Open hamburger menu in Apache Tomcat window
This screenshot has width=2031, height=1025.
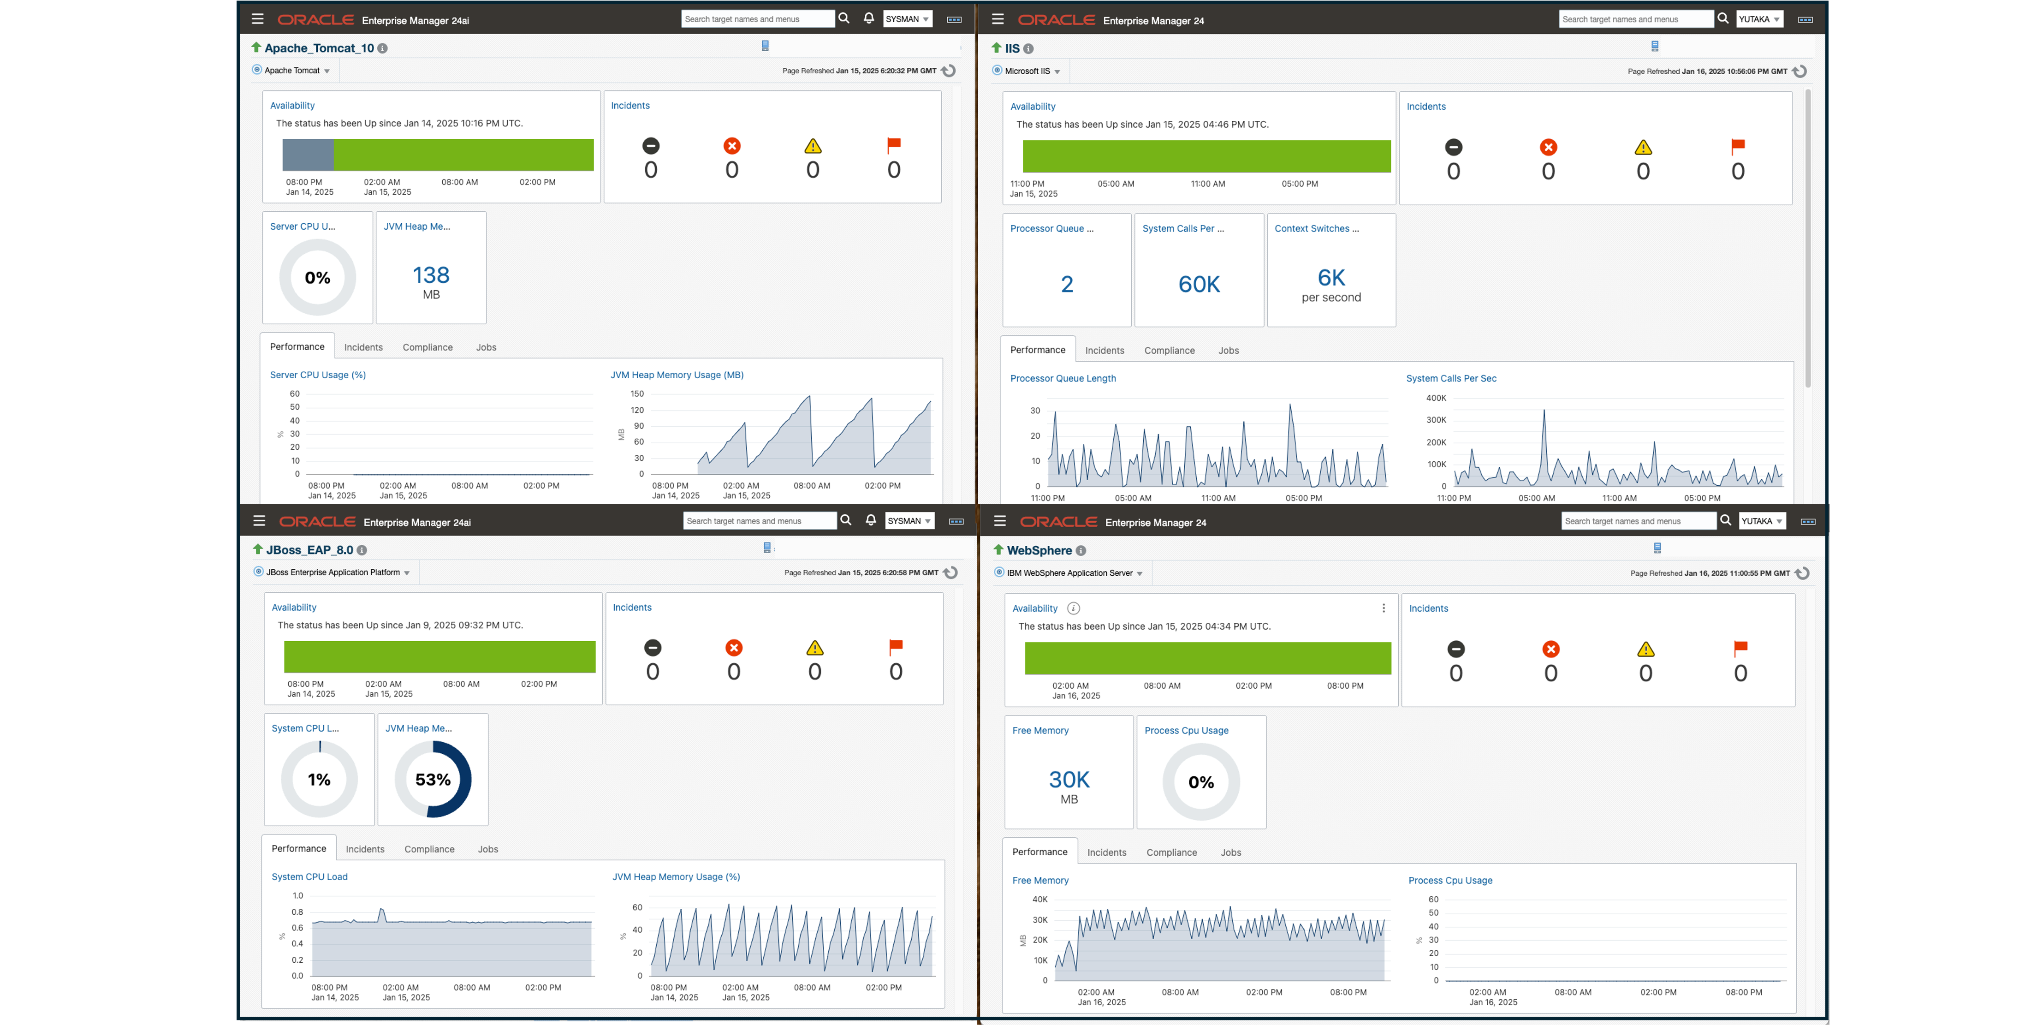(257, 19)
